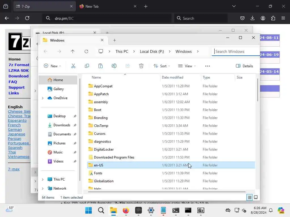The height and width of the screenshot is (217, 290).
Task: Click the Paste clipboard icon
Action: (101, 66)
